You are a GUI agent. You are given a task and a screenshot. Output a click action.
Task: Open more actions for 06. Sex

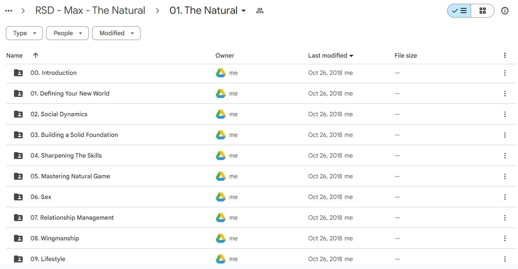pos(505,197)
